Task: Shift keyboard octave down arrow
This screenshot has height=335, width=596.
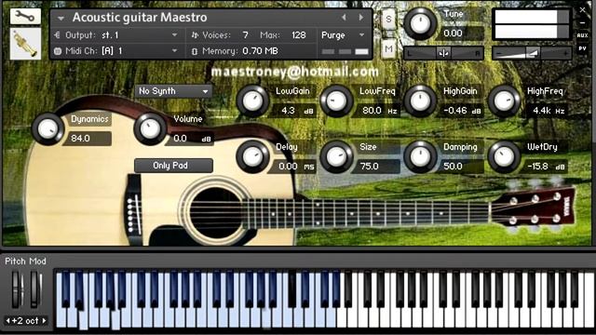Action: point(7,320)
